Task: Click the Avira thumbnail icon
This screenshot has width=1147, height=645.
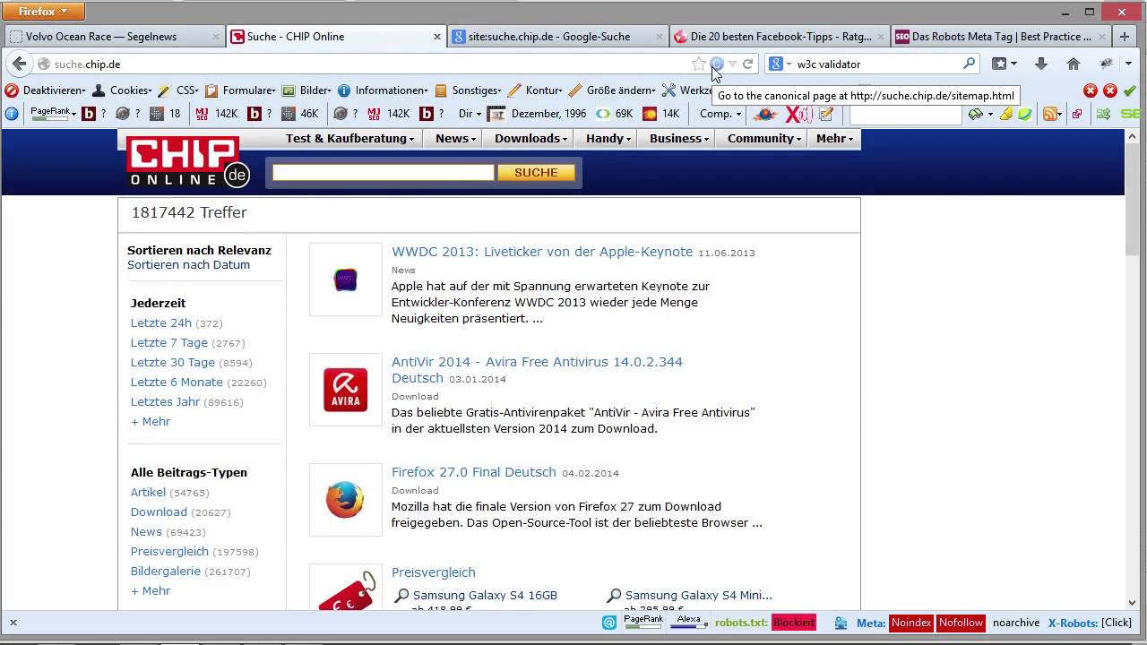Action: (x=346, y=390)
